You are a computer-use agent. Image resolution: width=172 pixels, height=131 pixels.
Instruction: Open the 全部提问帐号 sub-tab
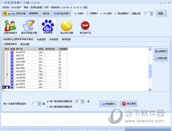(10, 44)
